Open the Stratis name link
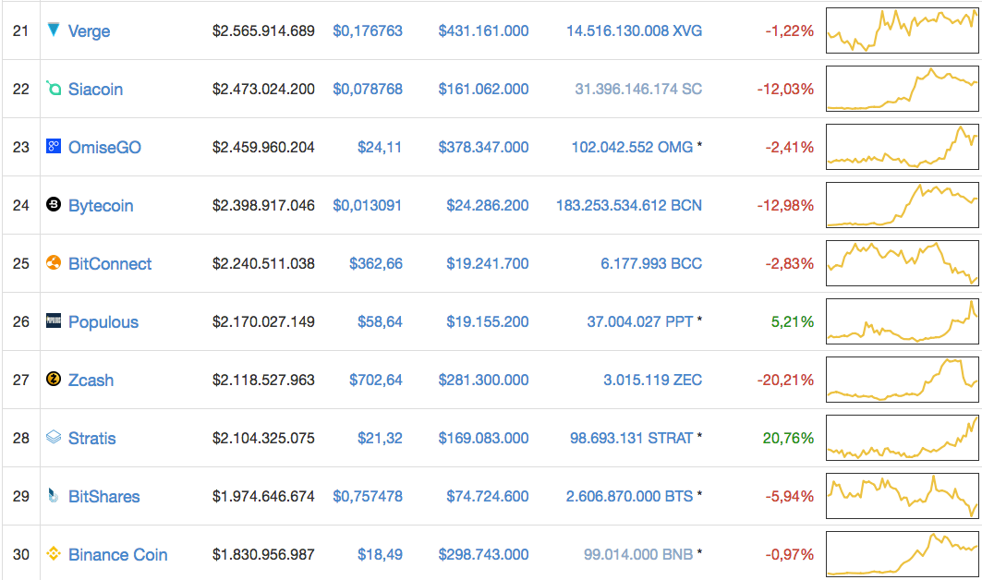 coord(92,439)
